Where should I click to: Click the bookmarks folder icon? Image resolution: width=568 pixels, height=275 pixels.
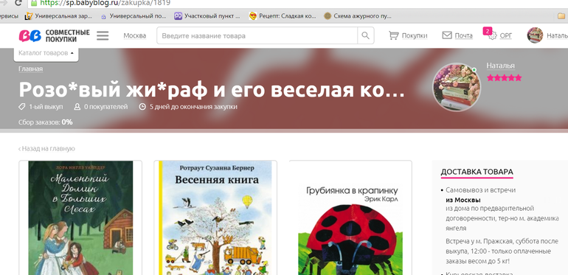click(561, 16)
